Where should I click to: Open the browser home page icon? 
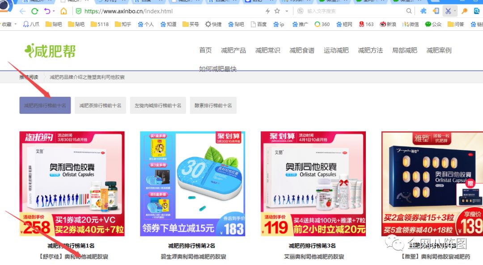click(64, 11)
